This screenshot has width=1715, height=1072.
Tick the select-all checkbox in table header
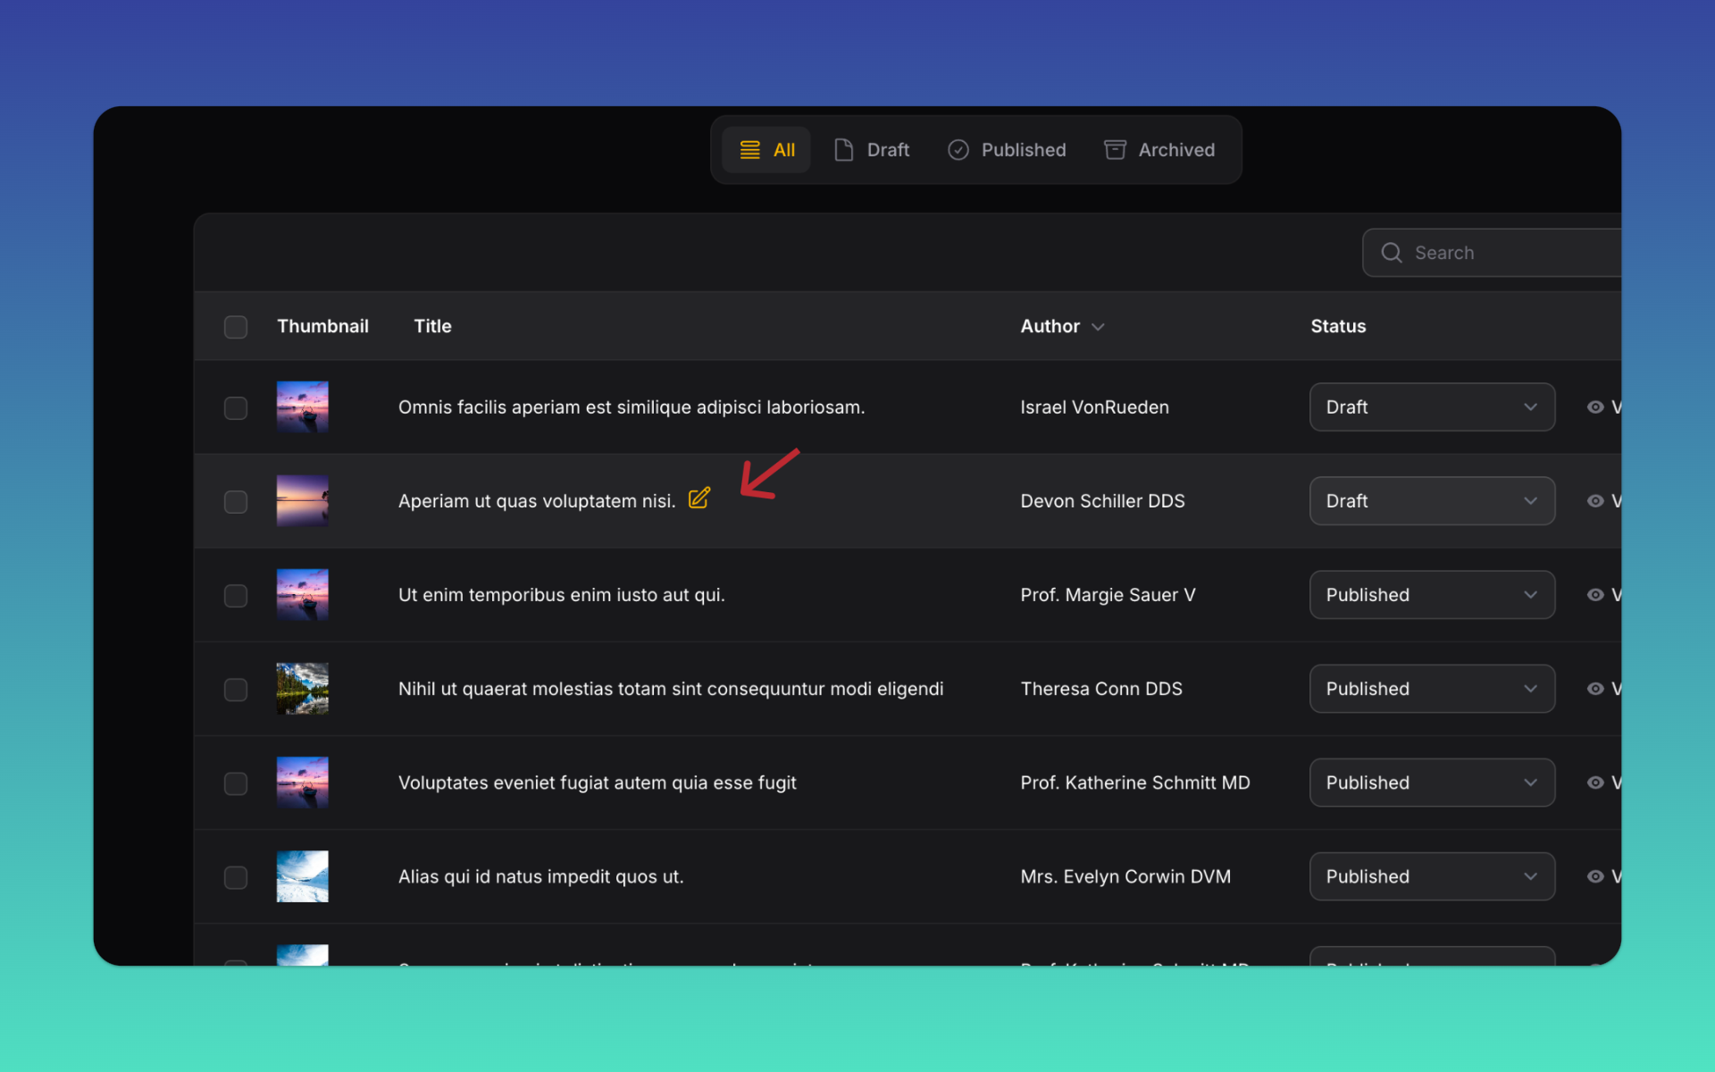236,327
